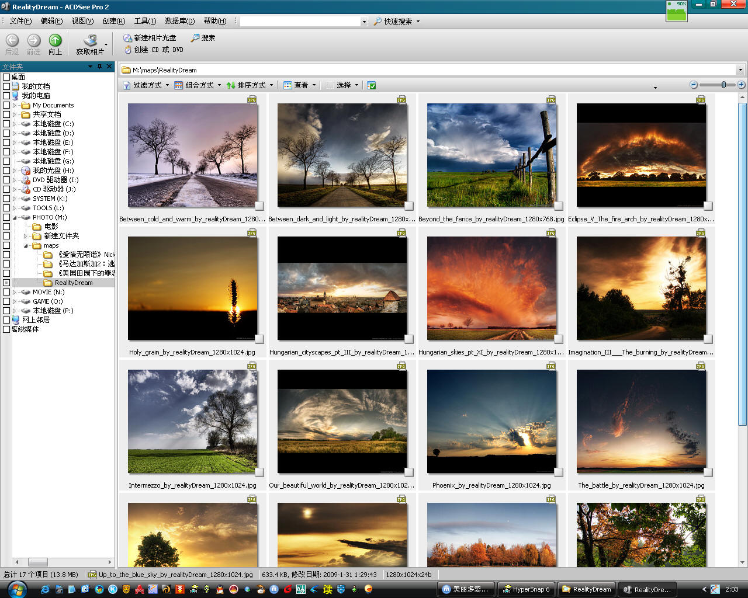The width and height of the screenshot is (748, 598).
Task: Expand the GAME (O:) tree node
Action: coord(15,301)
